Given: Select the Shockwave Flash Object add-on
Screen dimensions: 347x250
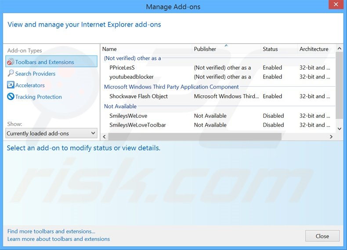Looking at the screenshot, I should 138,96.
